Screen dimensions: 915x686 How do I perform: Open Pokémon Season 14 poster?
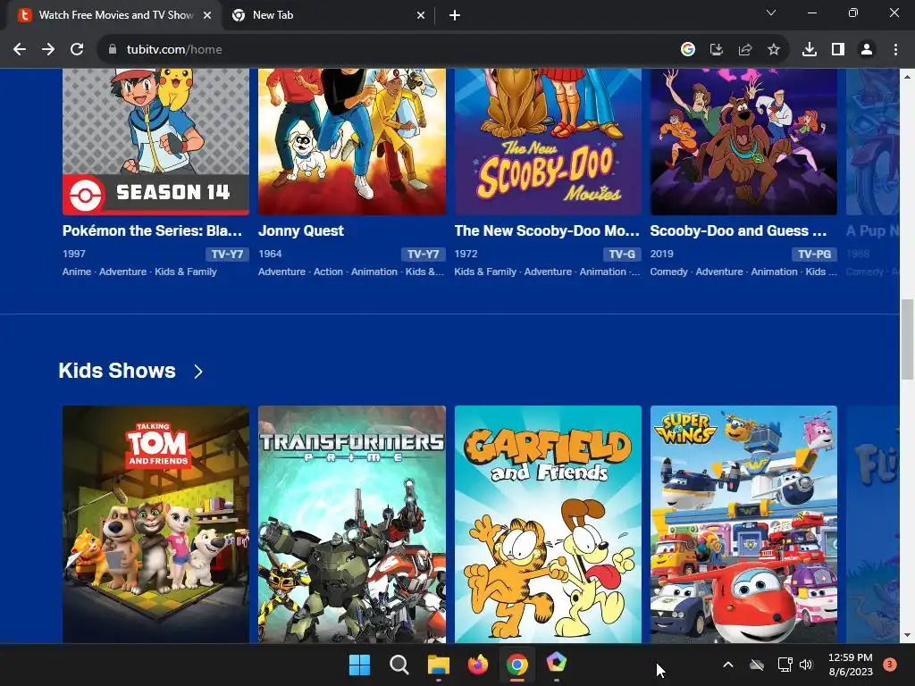[155, 142]
